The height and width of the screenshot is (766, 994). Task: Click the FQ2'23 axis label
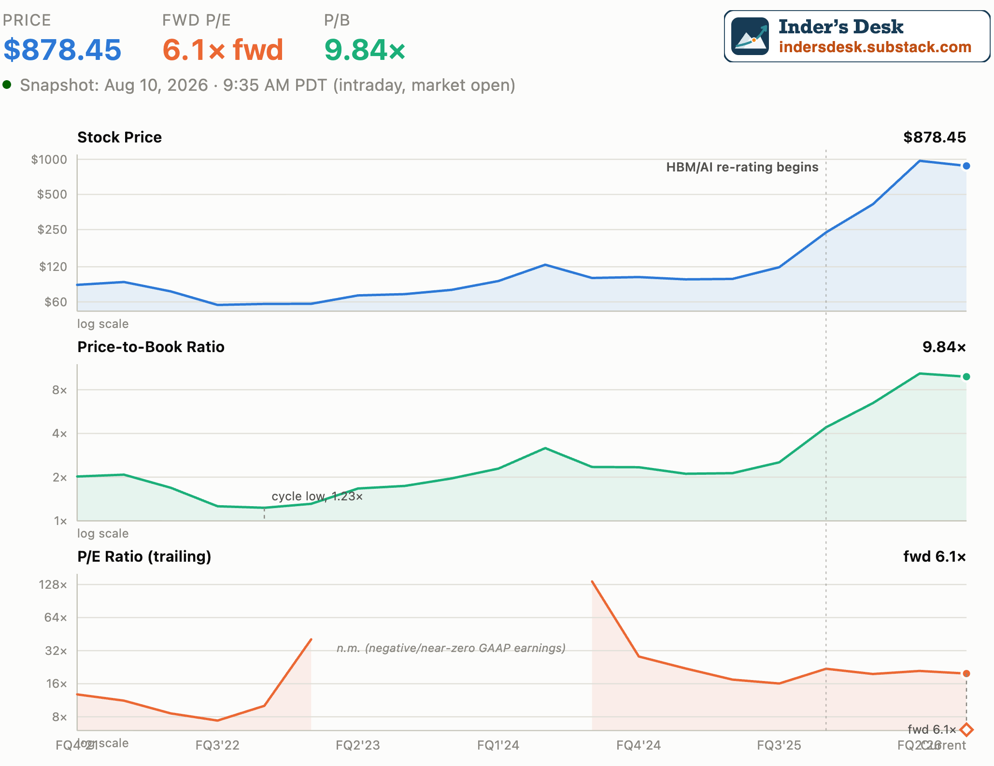coord(358,745)
